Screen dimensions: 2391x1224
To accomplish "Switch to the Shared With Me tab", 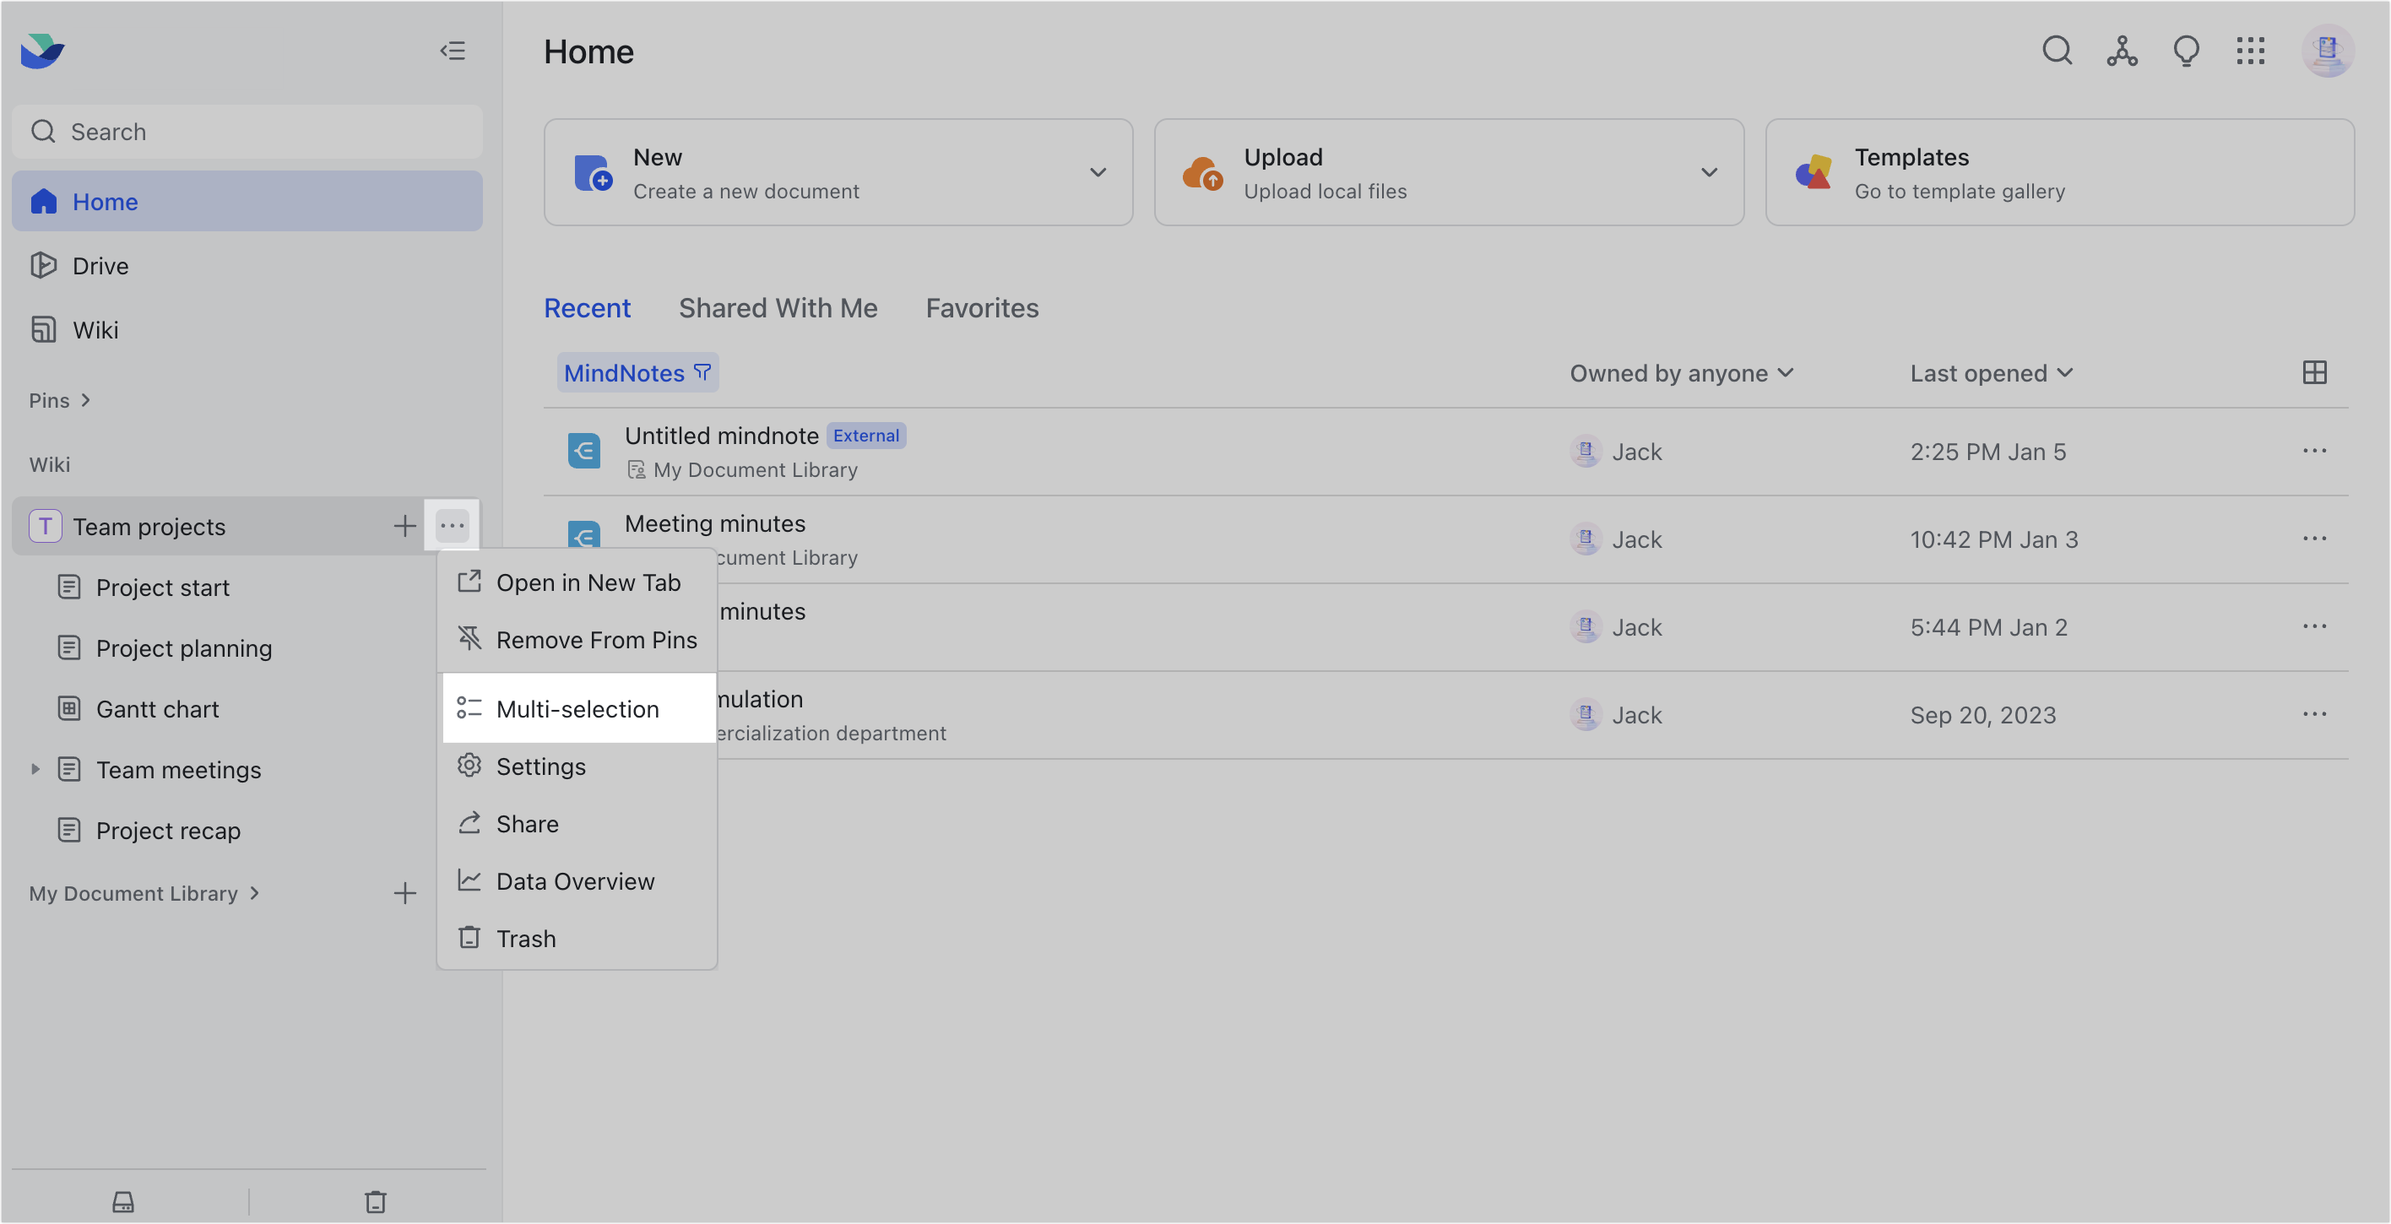I will tap(778, 307).
